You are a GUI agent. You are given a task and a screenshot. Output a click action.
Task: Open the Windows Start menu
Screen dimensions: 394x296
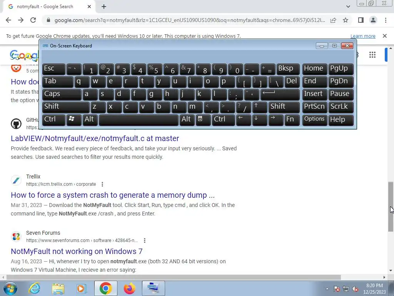(10, 288)
